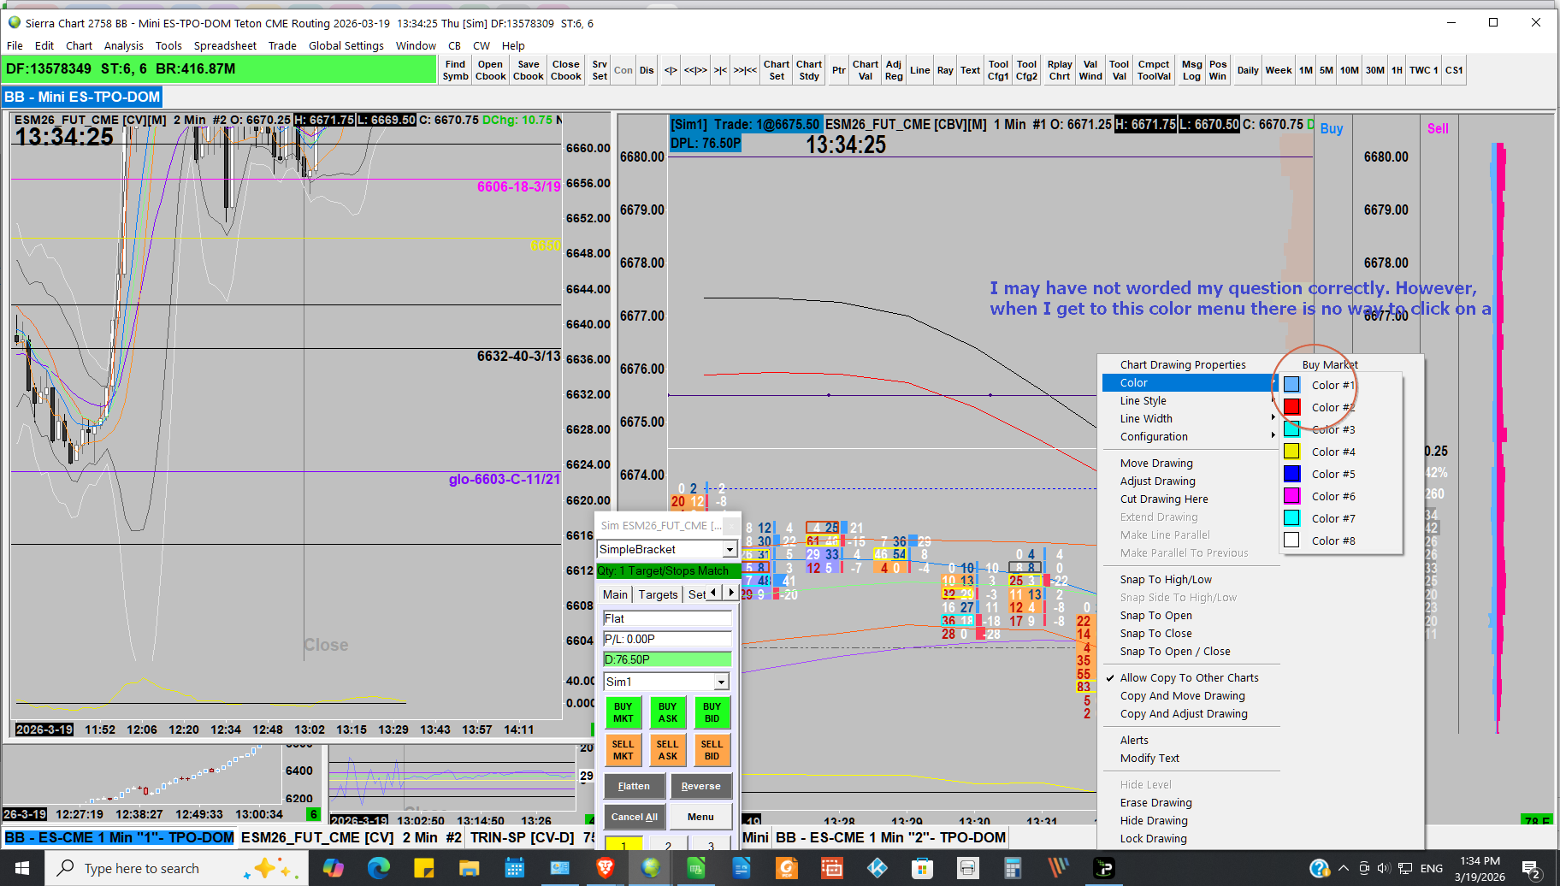Viewport: 1560px width, 886px height.
Task: Click the Find Symbol toolbar button
Action: click(455, 70)
